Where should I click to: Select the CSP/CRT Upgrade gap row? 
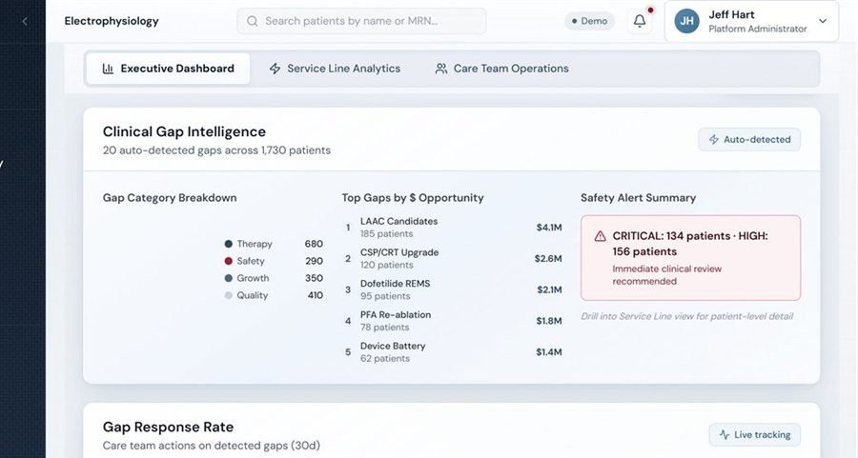point(452,258)
